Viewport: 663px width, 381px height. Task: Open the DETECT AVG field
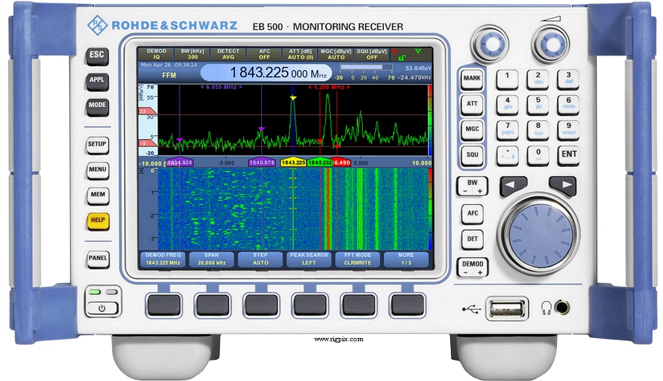[x=228, y=54]
